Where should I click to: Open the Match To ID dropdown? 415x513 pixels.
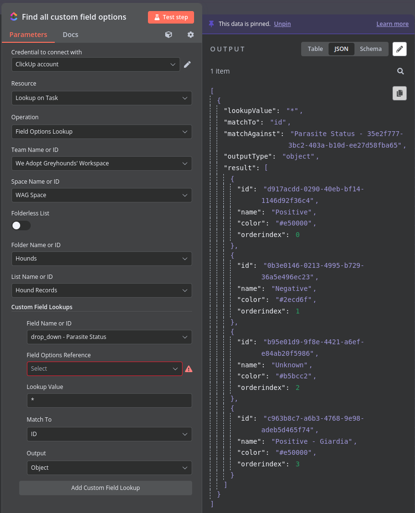pyautogui.click(x=109, y=434)
